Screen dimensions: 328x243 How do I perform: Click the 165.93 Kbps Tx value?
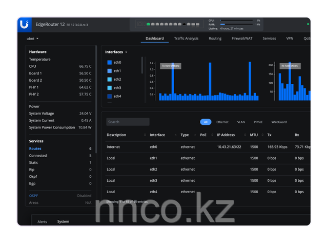point(277,147)
